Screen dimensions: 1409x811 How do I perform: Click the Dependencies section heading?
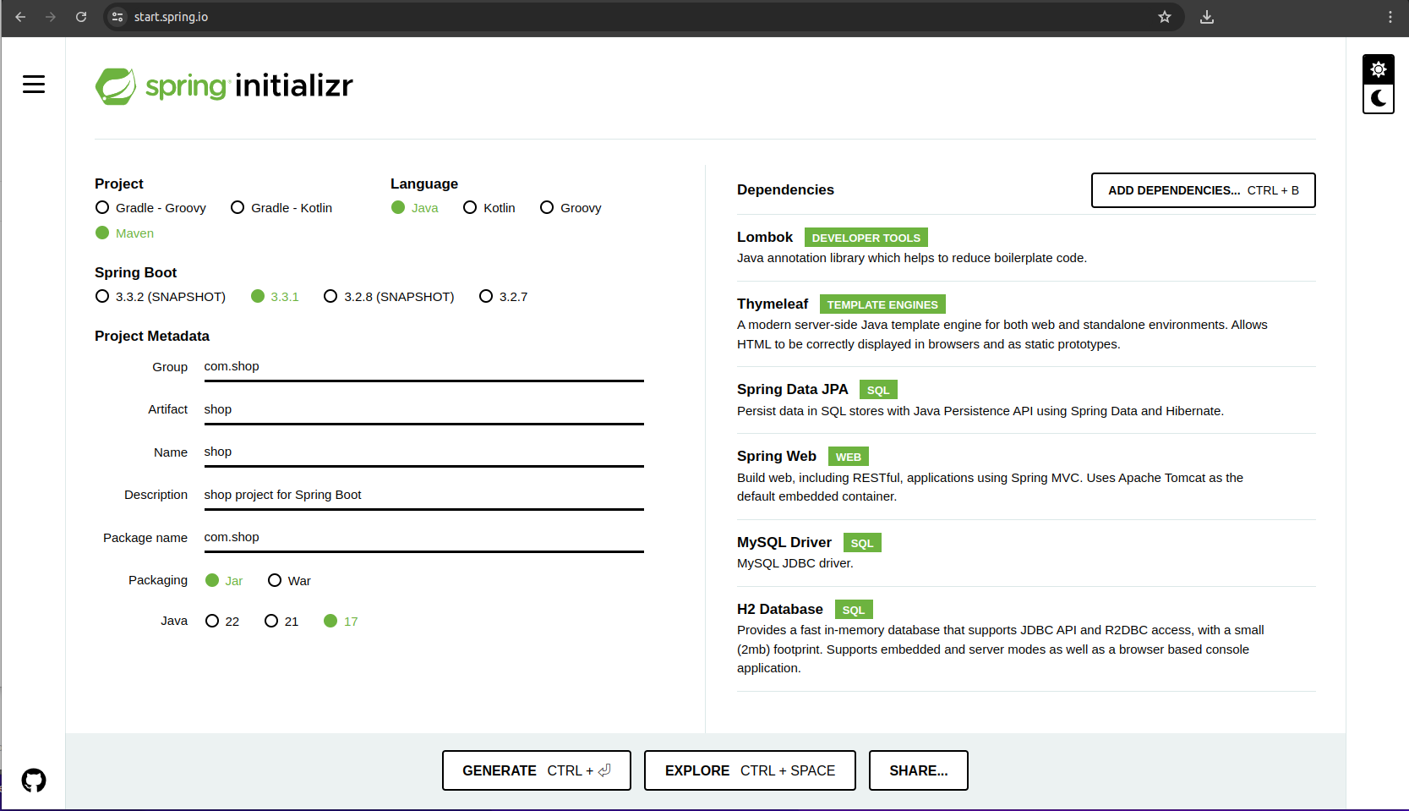[785, 190]
